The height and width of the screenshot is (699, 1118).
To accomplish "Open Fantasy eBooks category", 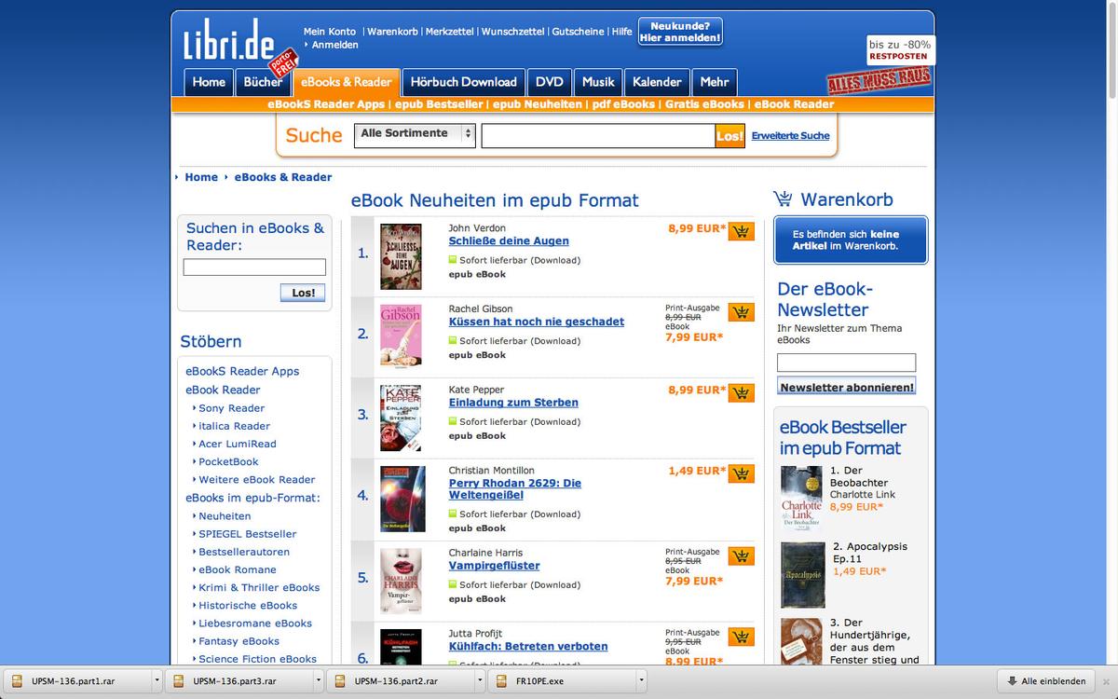I will tap(239, 641).
